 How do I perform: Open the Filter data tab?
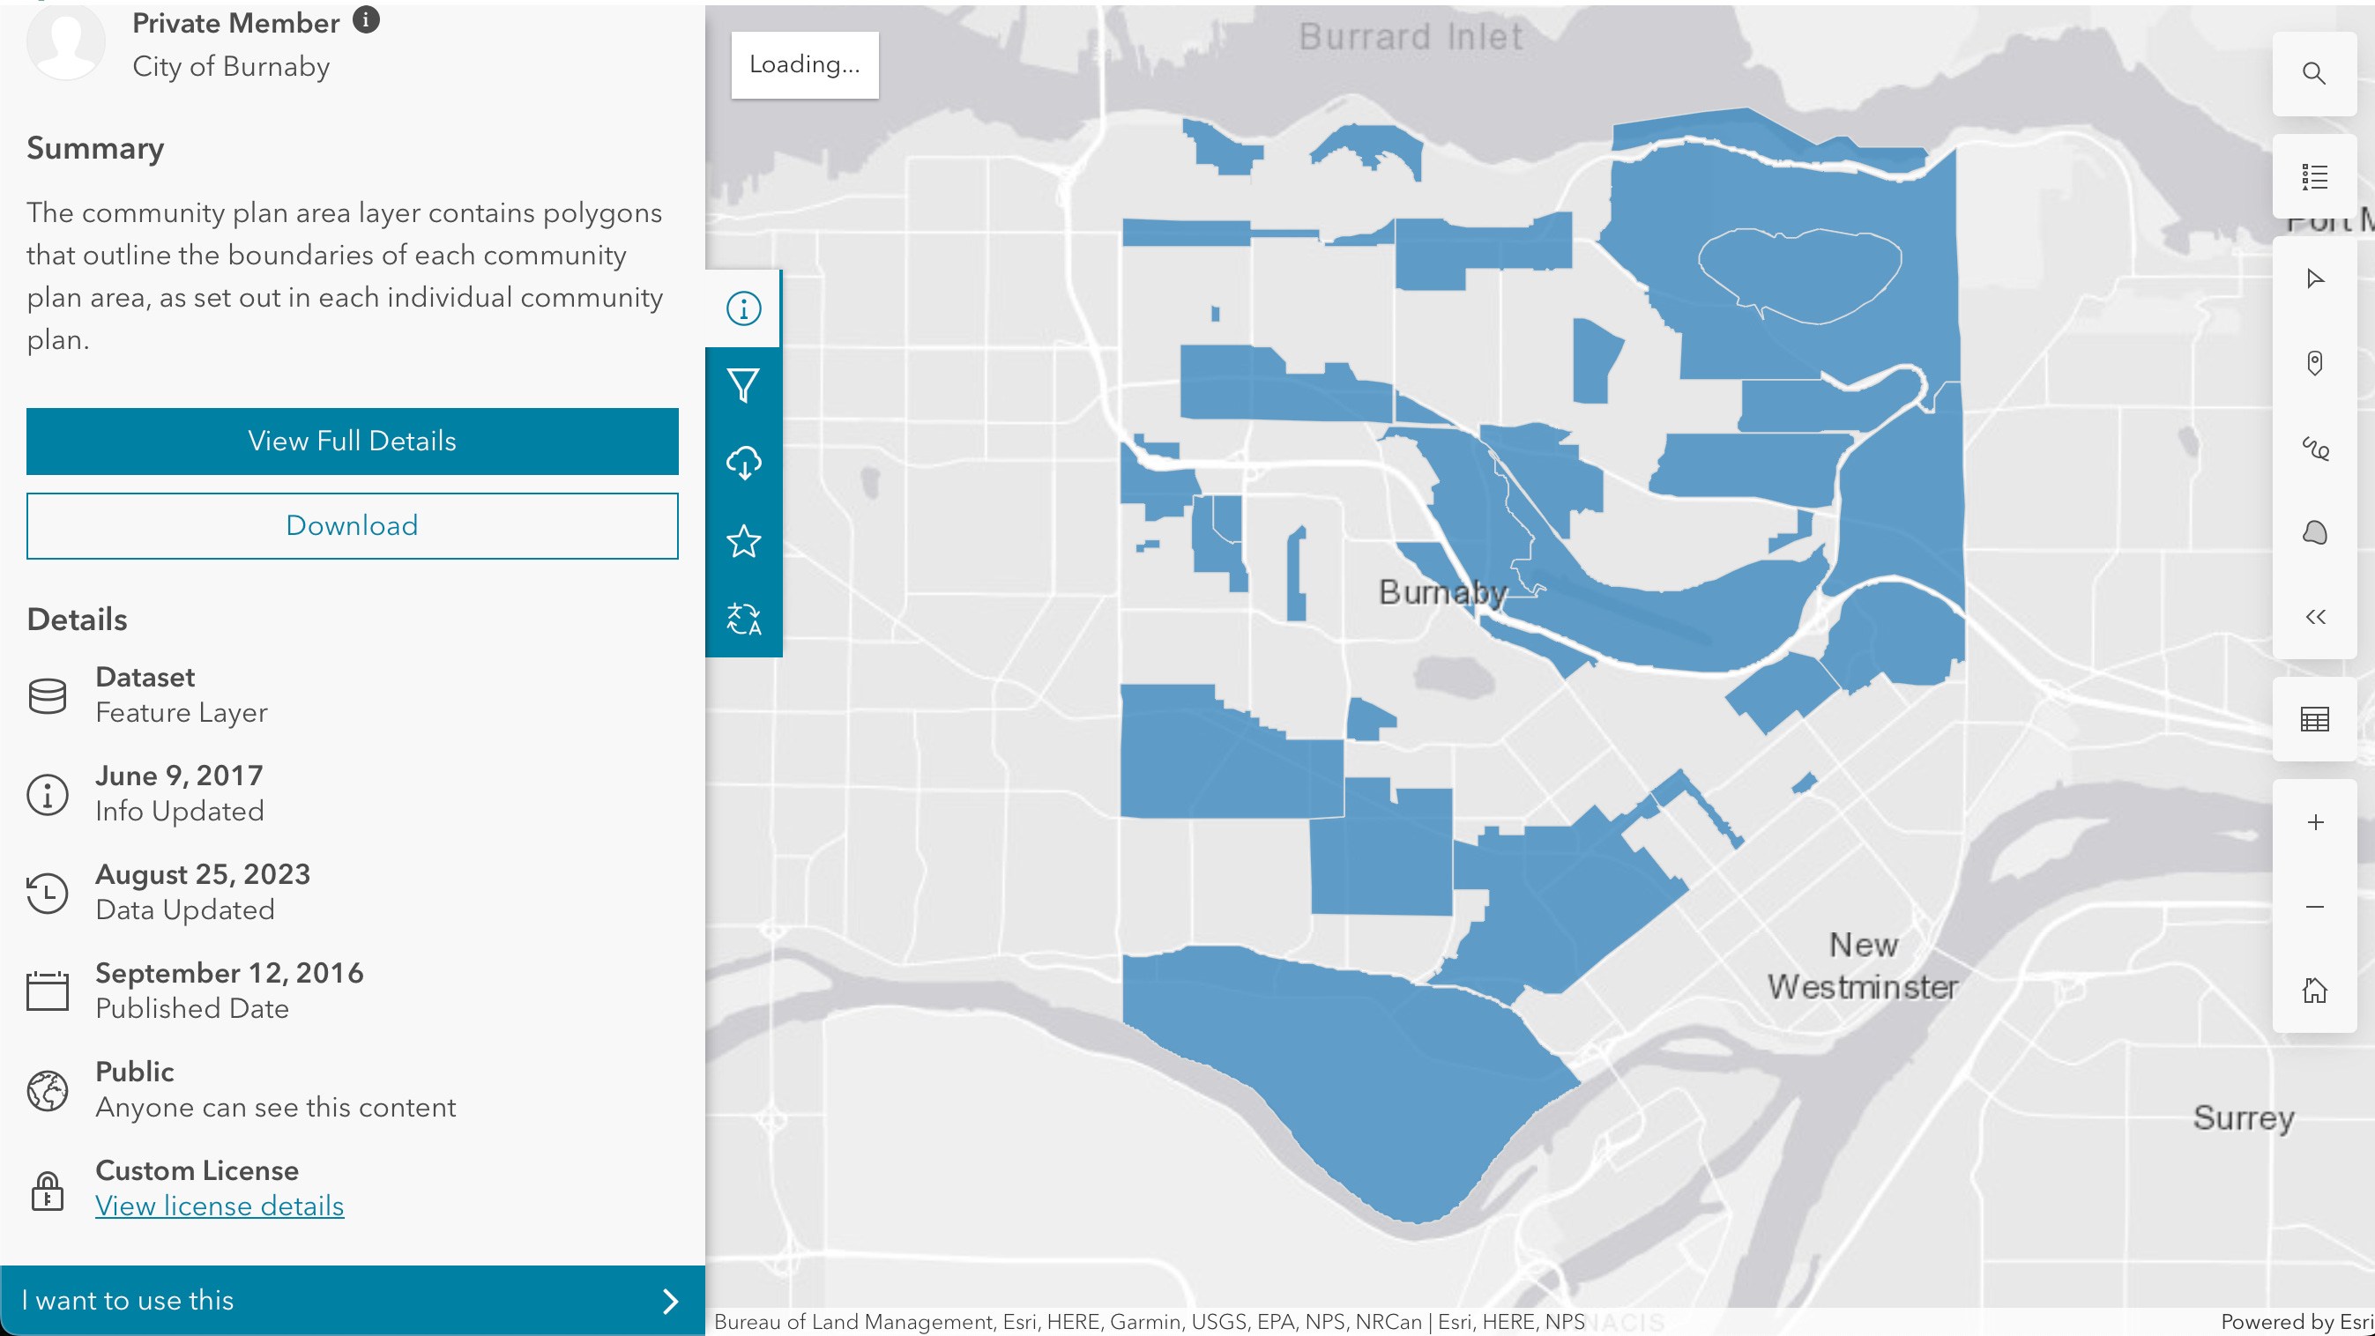(743, 385)
